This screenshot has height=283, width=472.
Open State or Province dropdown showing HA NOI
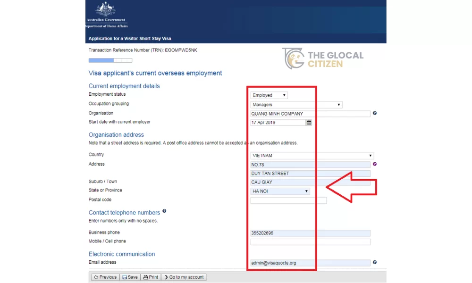tap(280, 191)
